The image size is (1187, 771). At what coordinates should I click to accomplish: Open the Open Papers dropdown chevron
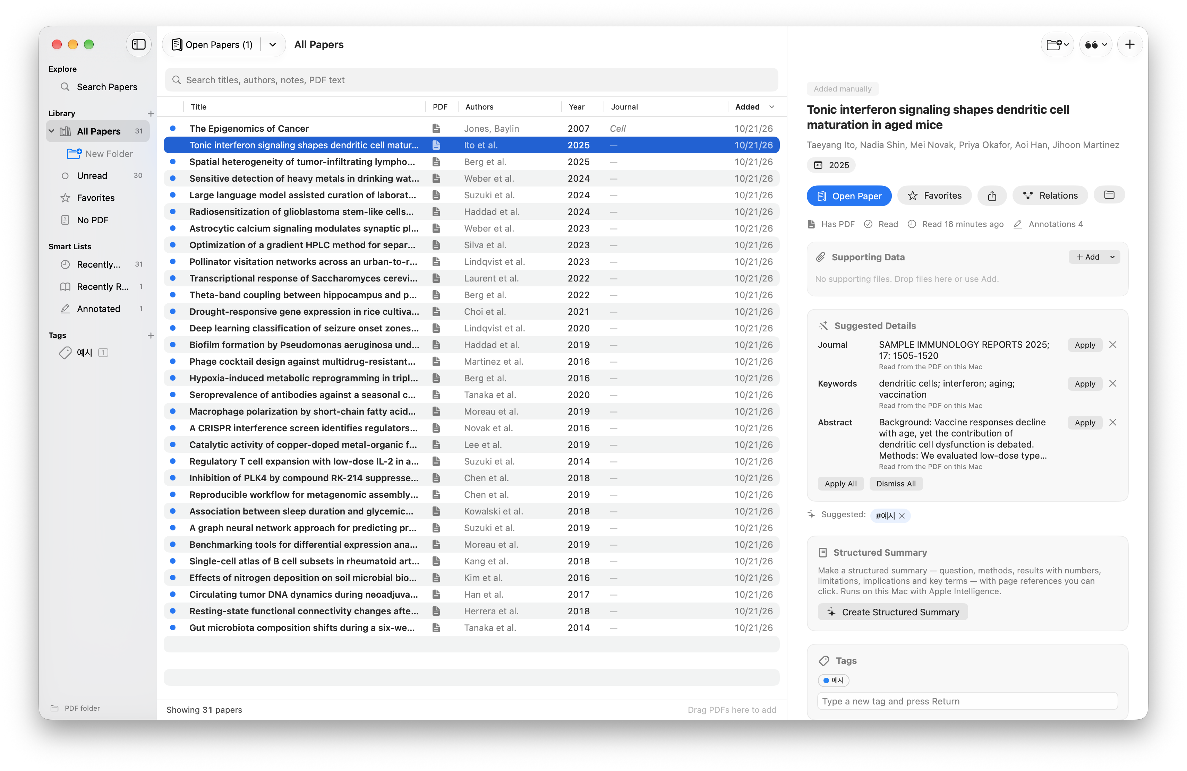[272, 45]
